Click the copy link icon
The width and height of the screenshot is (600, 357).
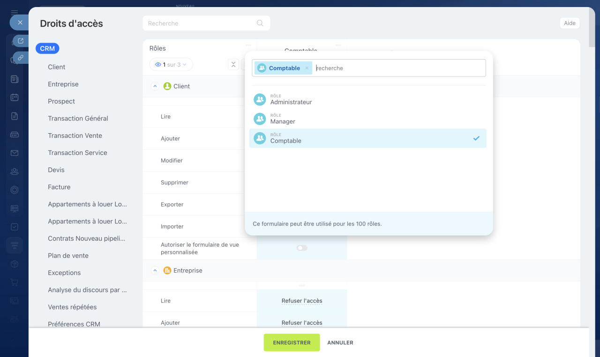pyautogui.click(x=20, y=58)
